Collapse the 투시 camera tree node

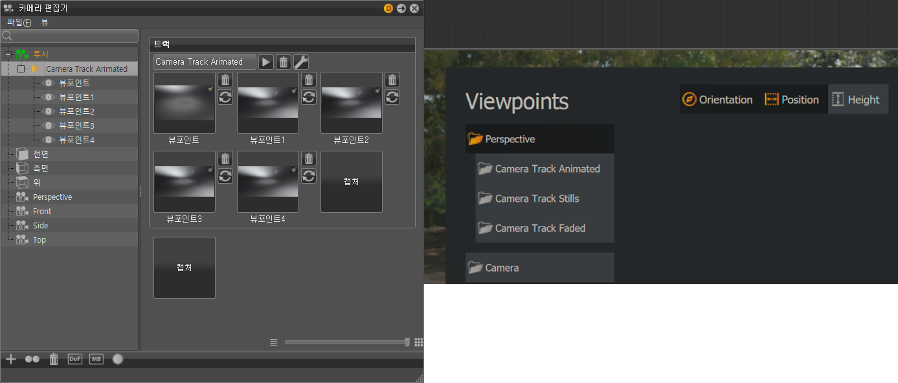pyautogui.click(x=8, y=54)
